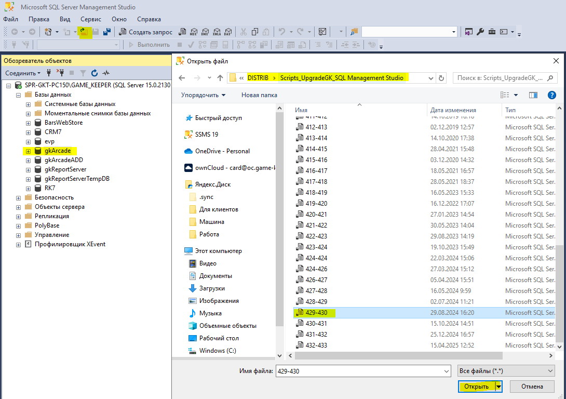
Task: Click the MDX query icon
Action: tap(194, 32)
